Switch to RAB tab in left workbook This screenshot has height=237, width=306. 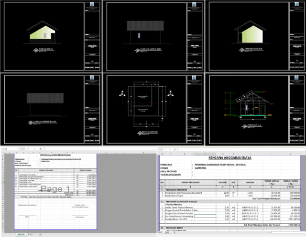pyautogui.click(x=31, y=235)
